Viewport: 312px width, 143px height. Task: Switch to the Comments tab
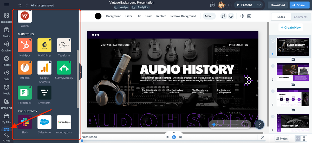[301, 17]
